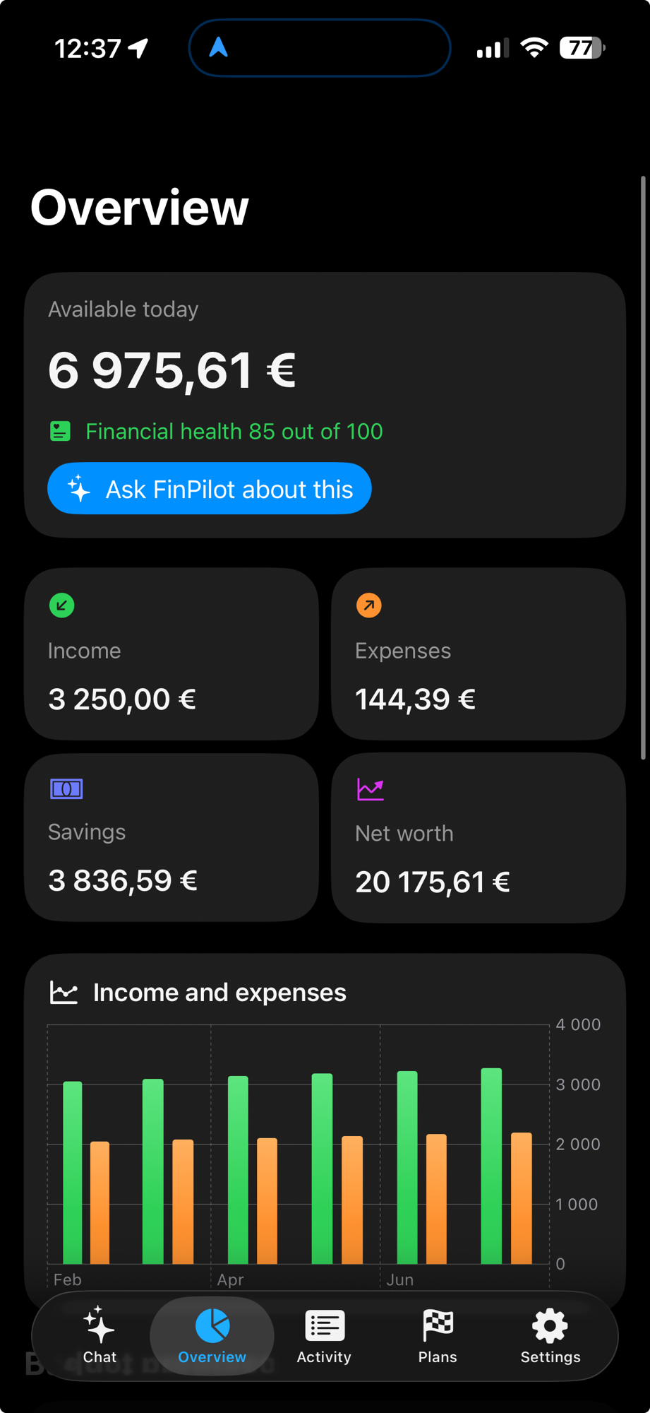Select the Net worth 20 175,61 € card
This screenshot has height=1413, width=650.
479,837
